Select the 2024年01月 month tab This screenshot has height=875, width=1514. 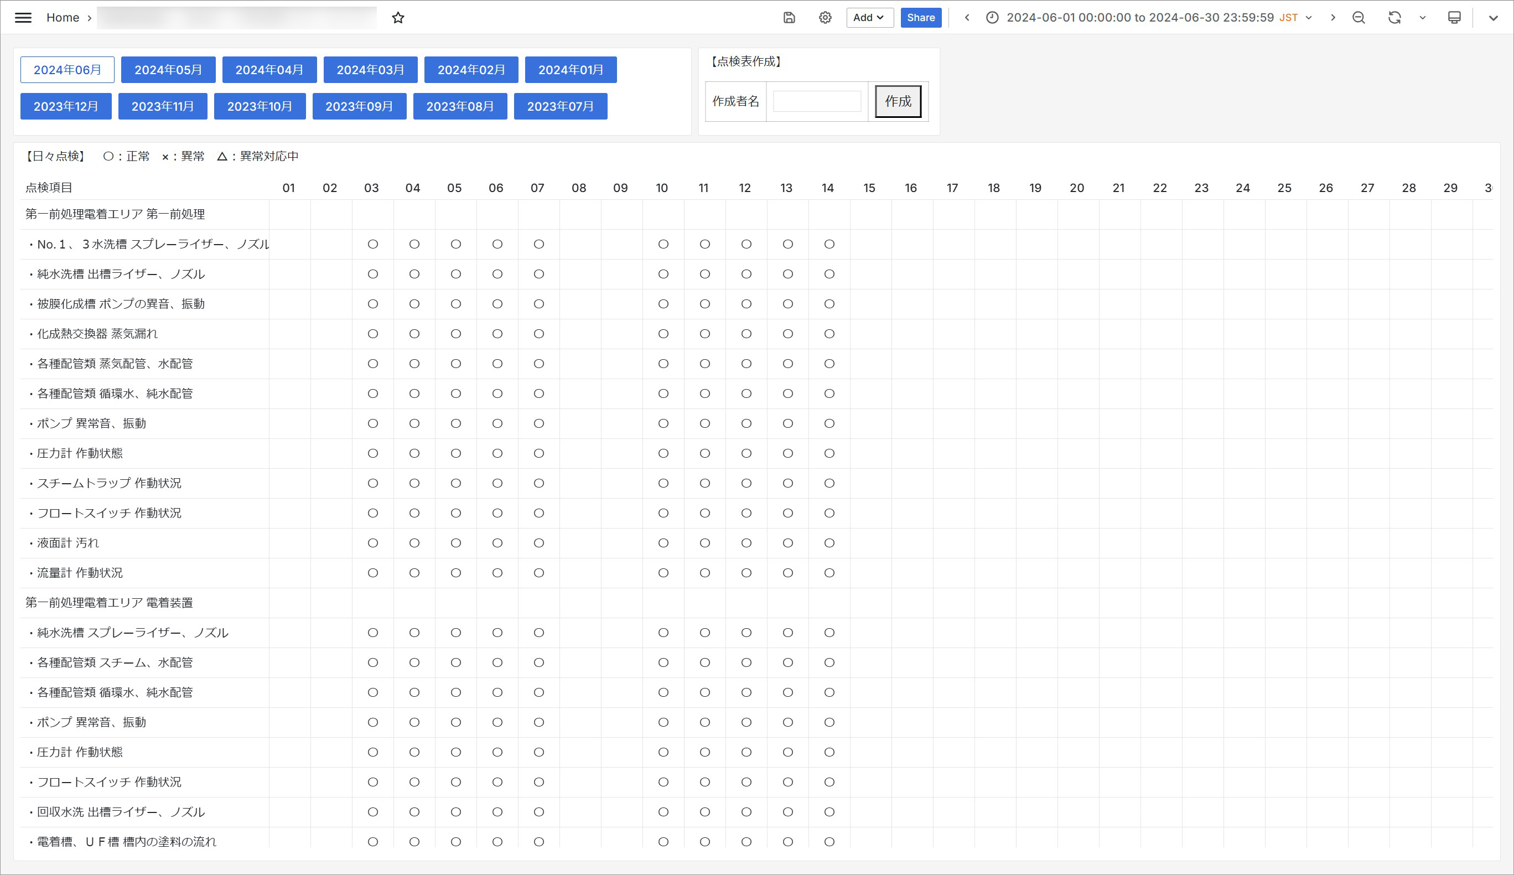(x=570, y=70)
